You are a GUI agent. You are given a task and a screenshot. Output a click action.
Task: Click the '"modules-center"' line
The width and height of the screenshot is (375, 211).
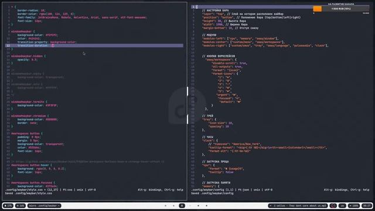click(x=243, y=42)
